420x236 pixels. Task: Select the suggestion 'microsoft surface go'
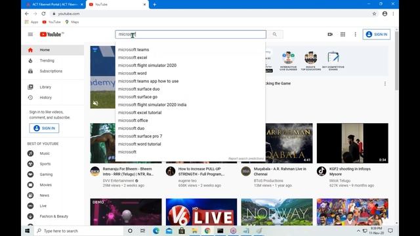(x=190, y=97)
